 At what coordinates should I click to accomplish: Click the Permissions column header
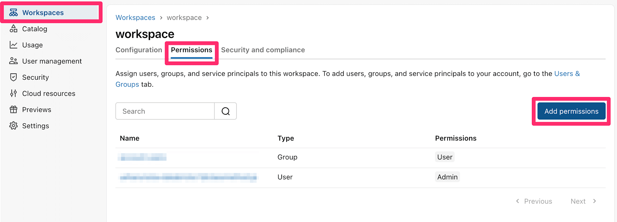456,138
